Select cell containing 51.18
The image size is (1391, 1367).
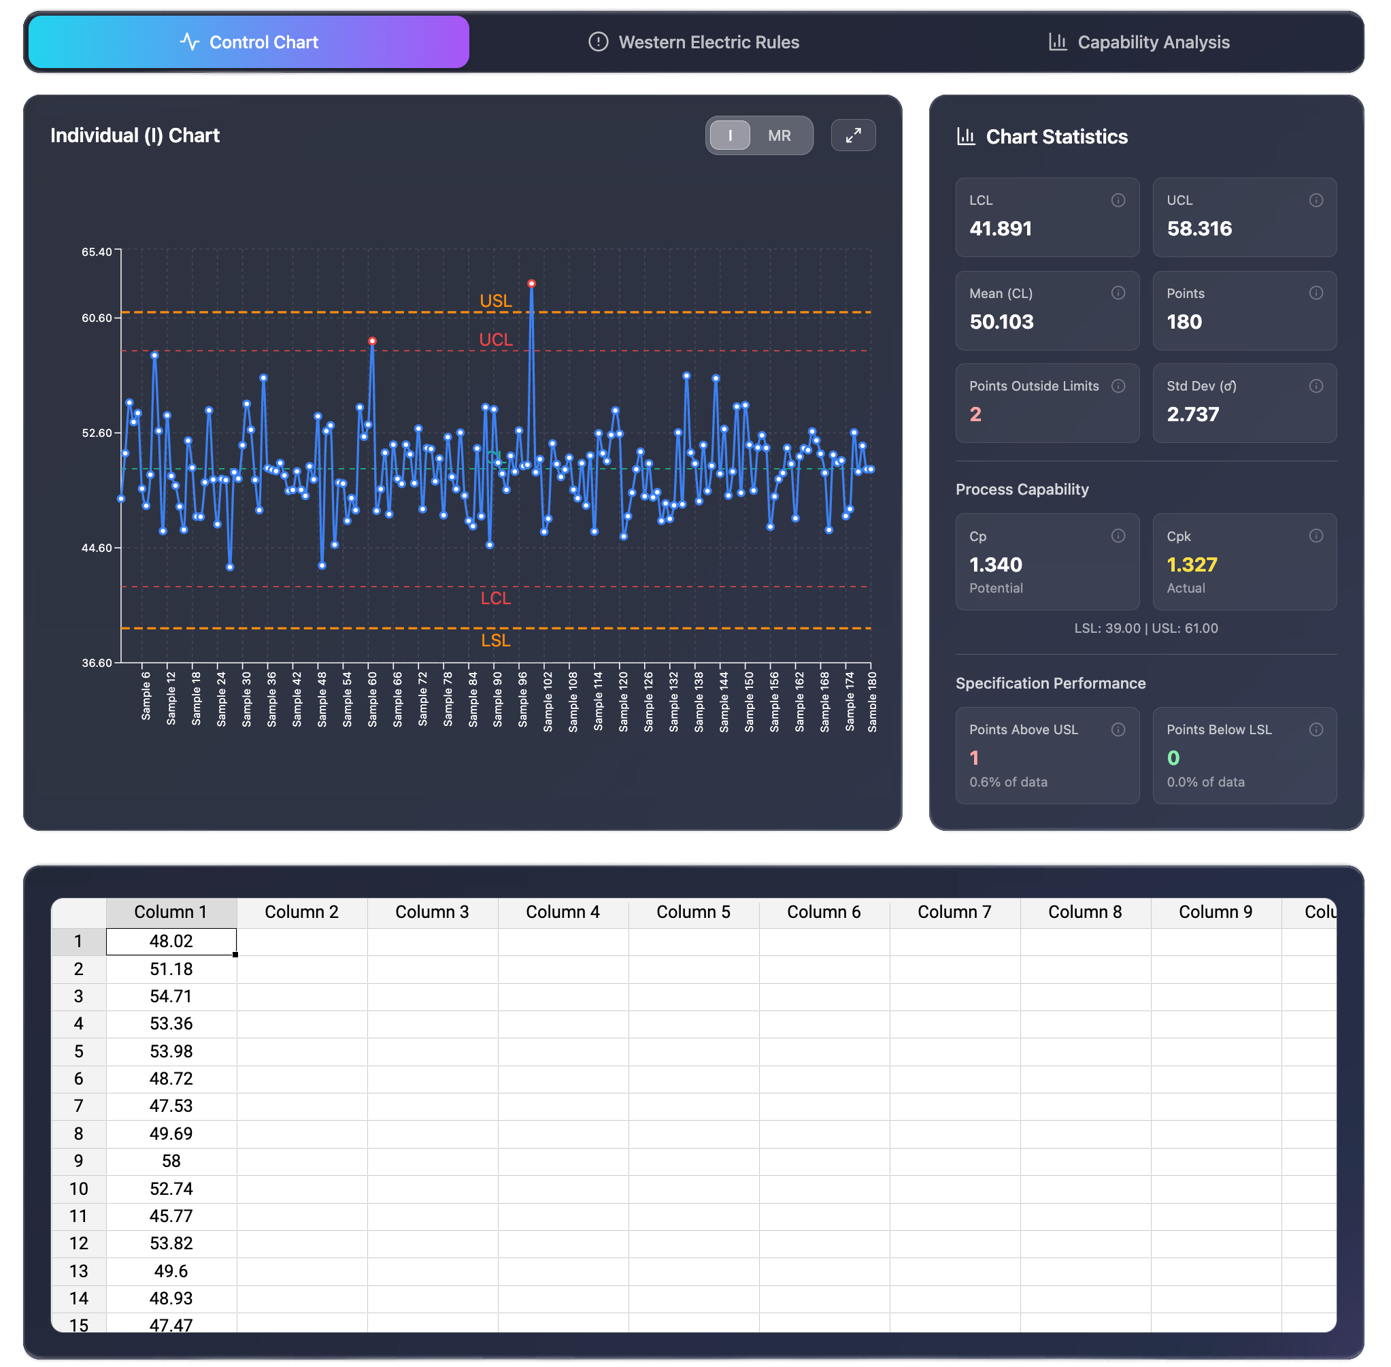point(171,969)
